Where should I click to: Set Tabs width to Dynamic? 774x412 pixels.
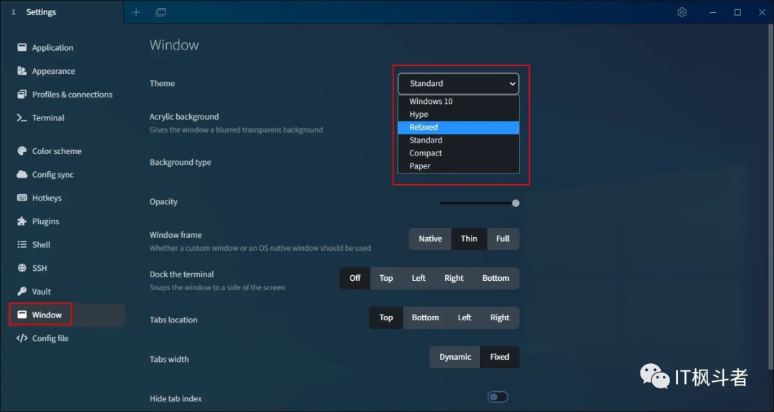pyautogui.click(x=455, y=358)
